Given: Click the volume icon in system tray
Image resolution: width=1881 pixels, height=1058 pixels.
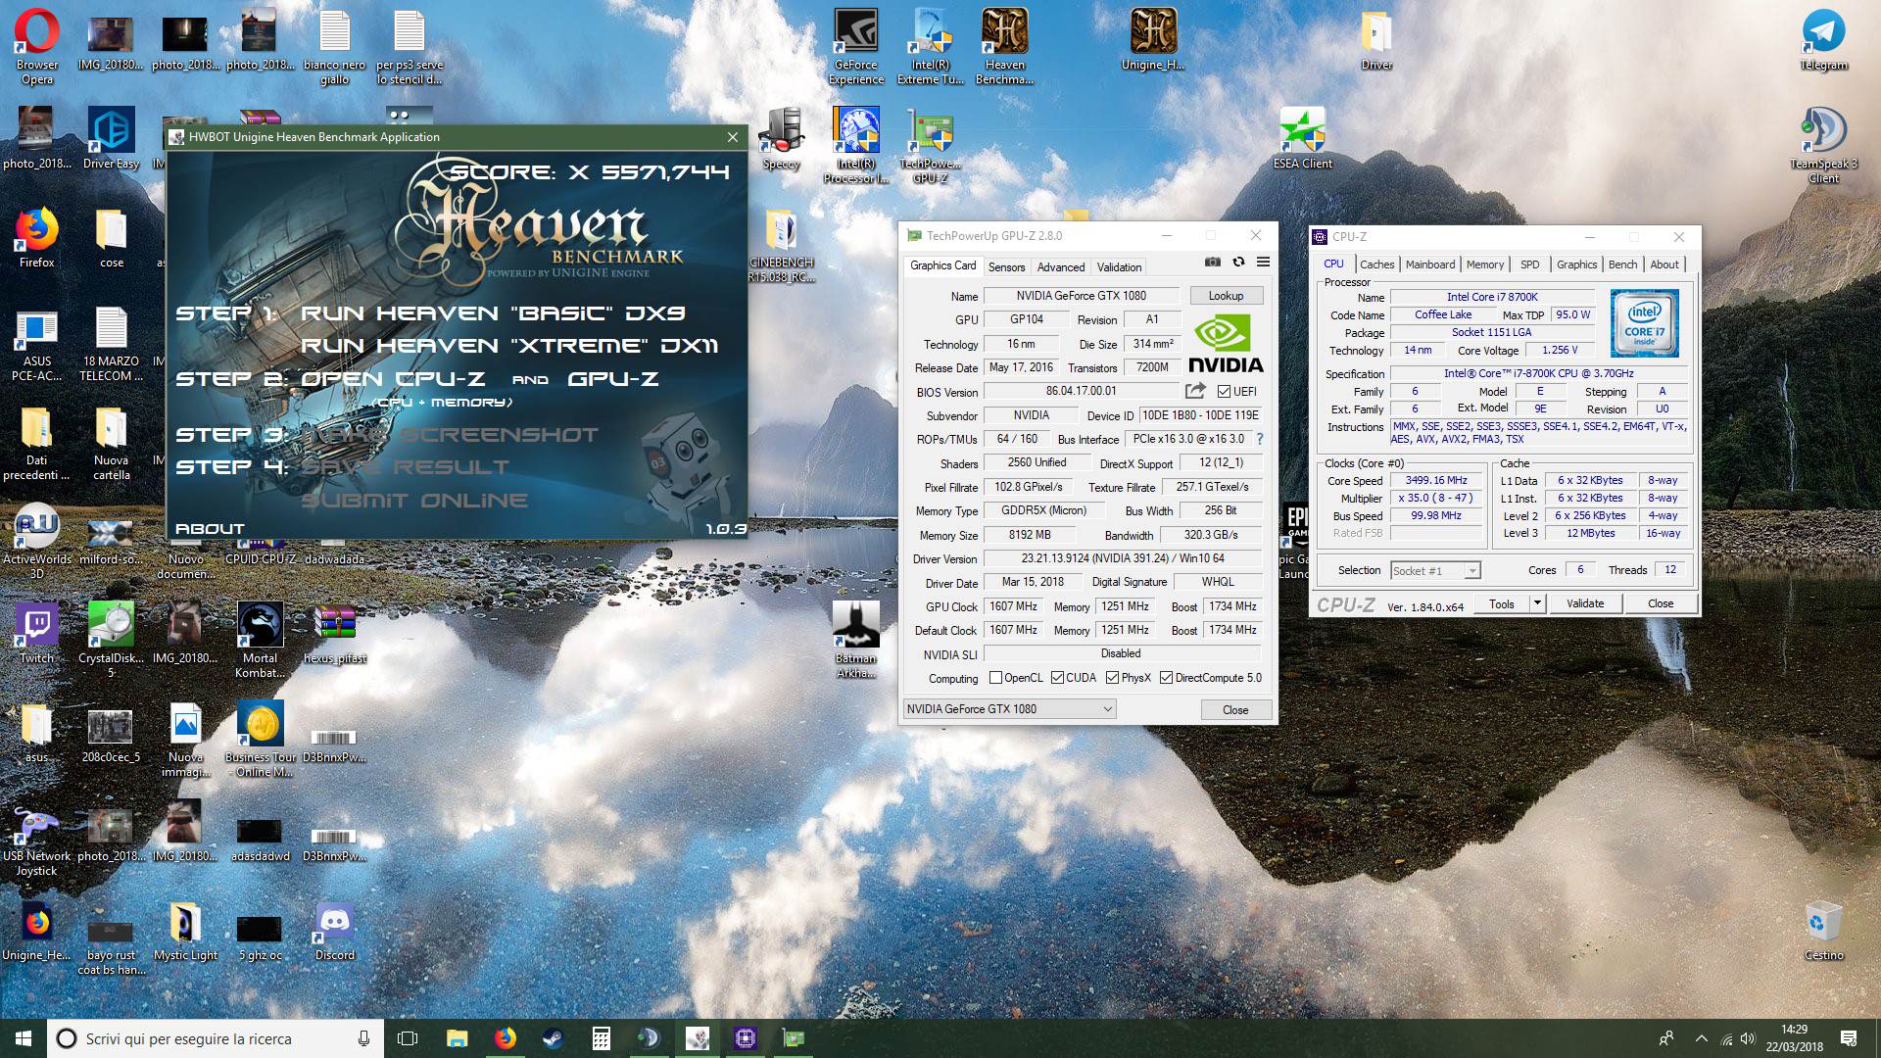Looking at the screenshot, I should coord(1748,1038).
